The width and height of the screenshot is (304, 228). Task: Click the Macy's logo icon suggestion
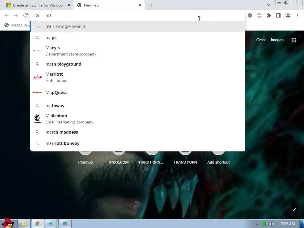tap(37, 51)
